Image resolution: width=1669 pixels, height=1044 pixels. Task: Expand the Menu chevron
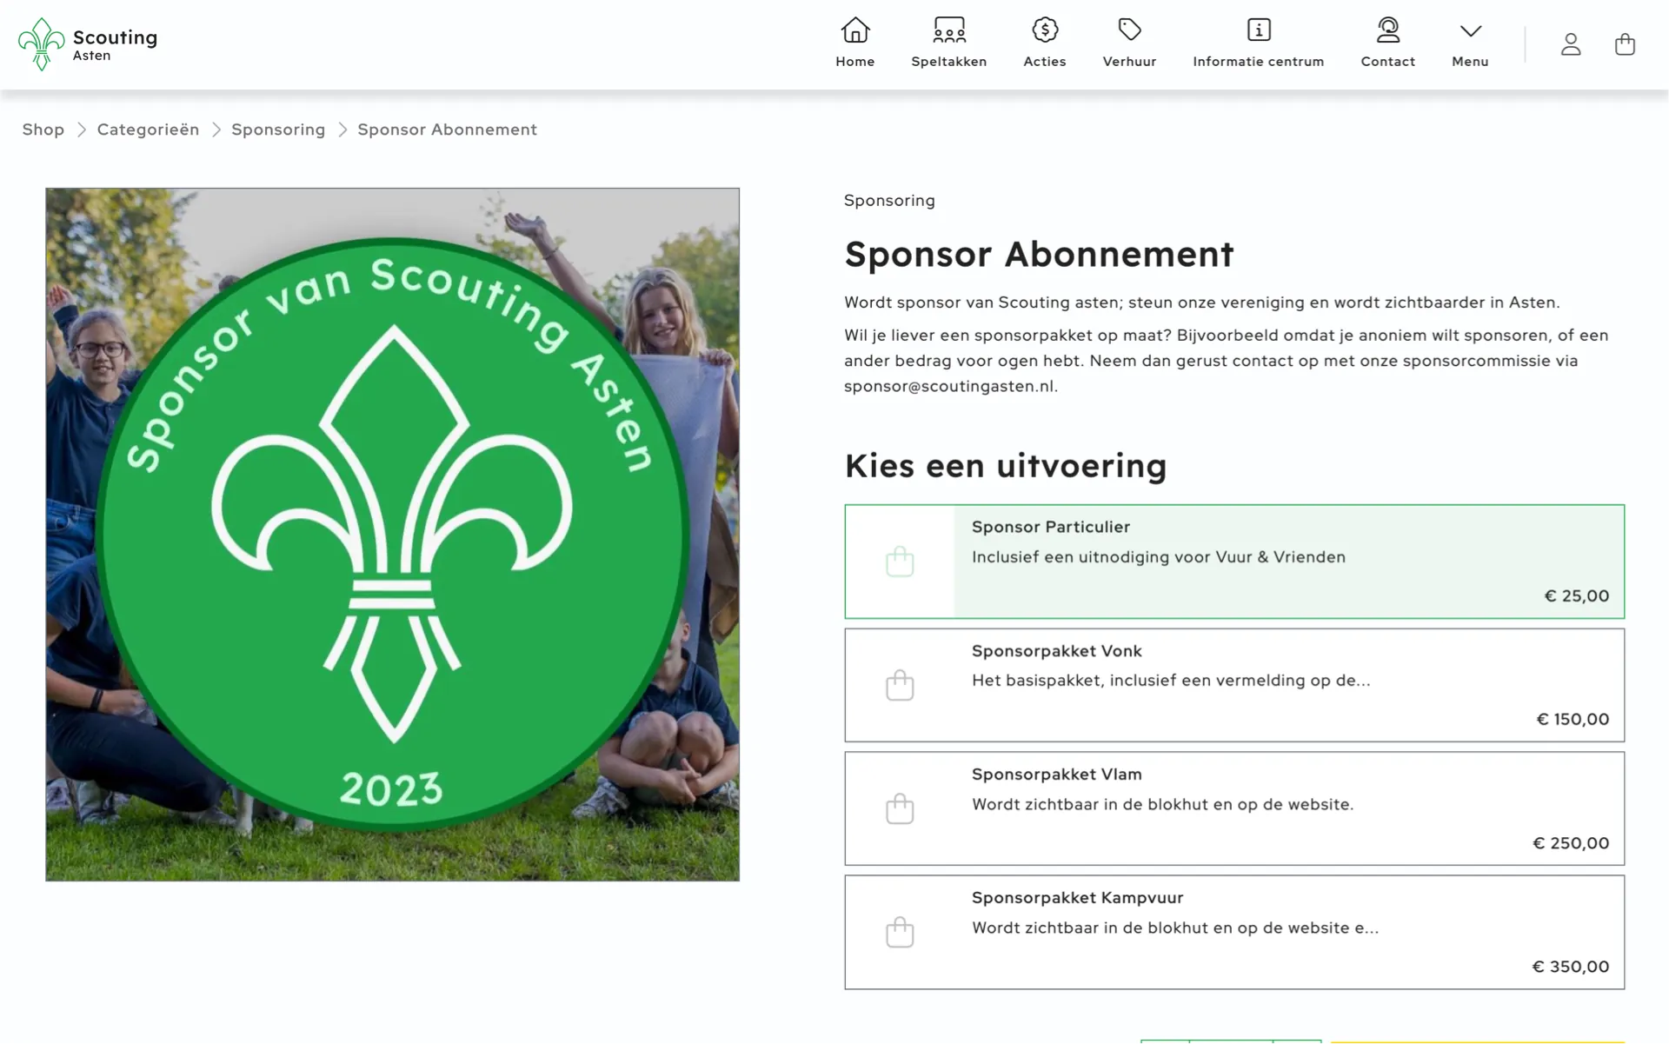point(1471,31)
